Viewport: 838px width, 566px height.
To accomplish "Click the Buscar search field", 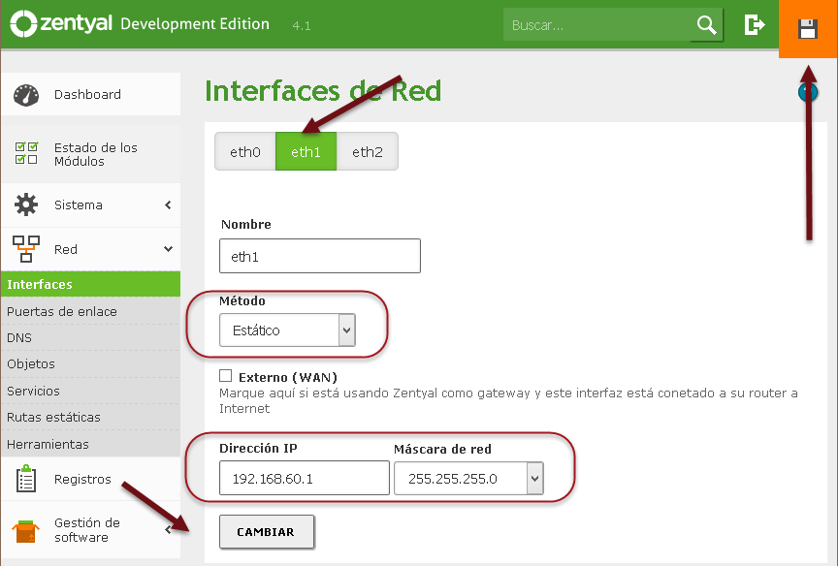I will point(596,25).
